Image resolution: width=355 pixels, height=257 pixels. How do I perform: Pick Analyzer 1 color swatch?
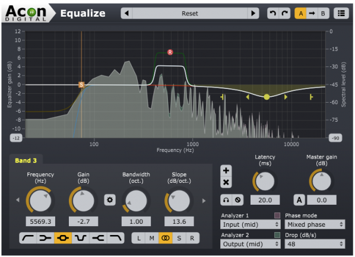click(x=277, y=215)
